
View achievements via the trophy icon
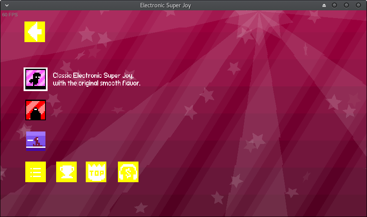[x=66, y=172]
